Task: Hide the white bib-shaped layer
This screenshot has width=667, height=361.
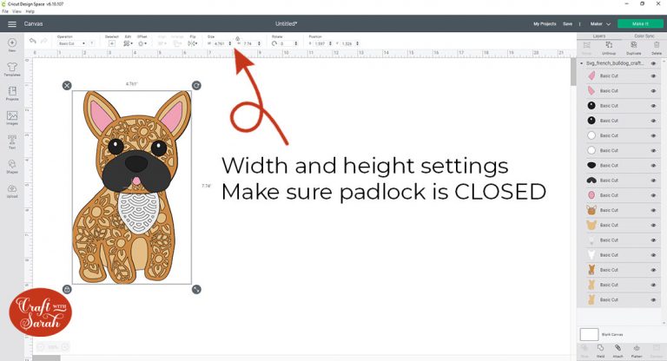Action: point(653,255)
